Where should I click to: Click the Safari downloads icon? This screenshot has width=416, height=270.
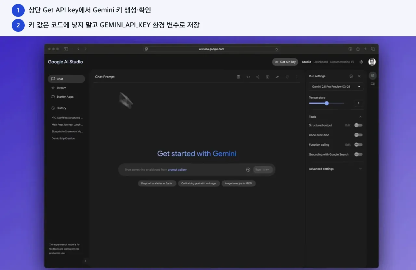click(350, 49)
